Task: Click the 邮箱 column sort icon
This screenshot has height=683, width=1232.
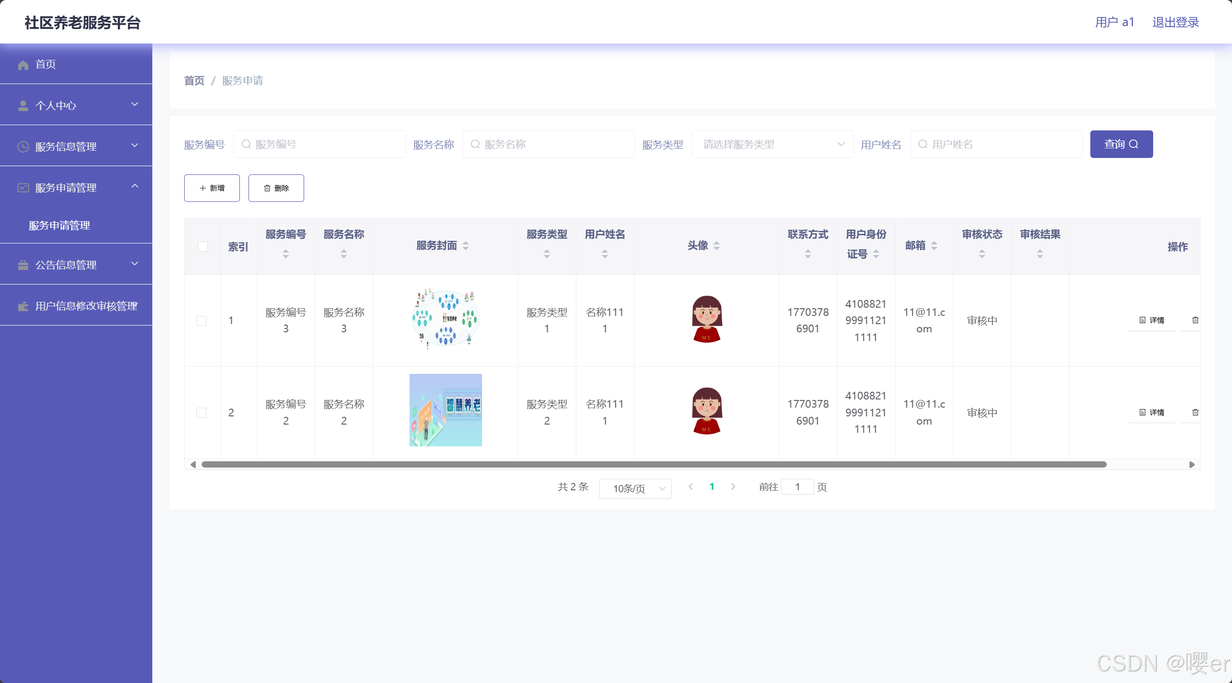Action: pos(934,246)
